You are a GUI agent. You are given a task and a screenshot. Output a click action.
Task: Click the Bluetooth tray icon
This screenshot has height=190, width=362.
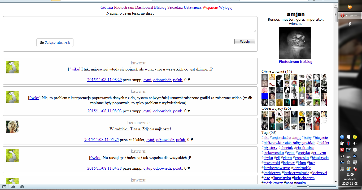[x=349, y=143]
